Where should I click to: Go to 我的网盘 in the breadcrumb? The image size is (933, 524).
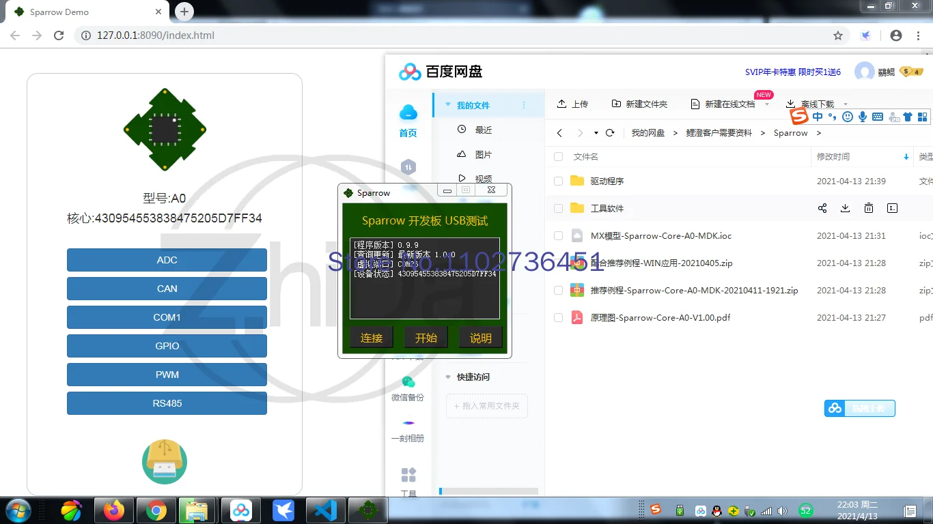[648, 133]
